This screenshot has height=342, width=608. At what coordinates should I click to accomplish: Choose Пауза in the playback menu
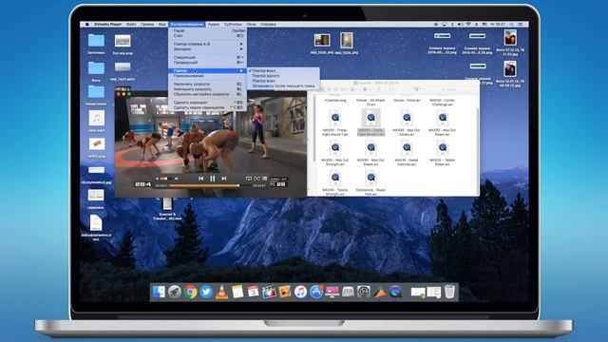pyautogui.click(x=207, y=30)
